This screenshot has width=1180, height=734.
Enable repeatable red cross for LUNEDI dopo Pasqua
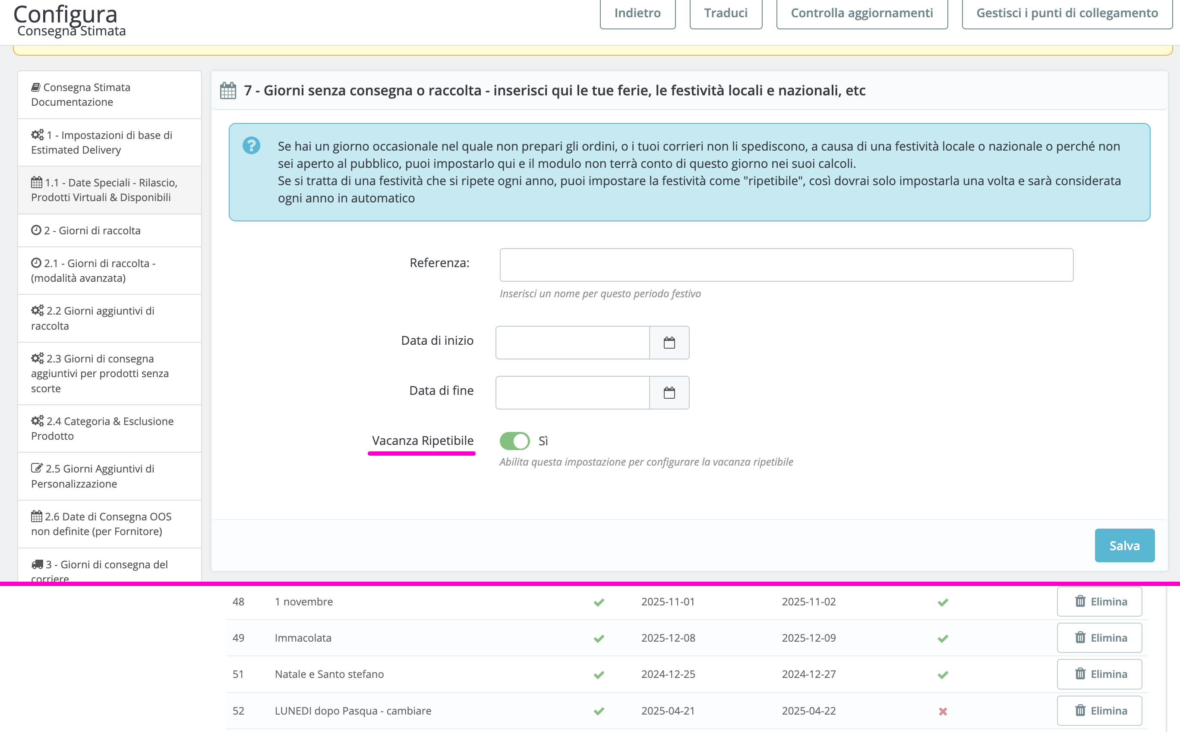943,711
